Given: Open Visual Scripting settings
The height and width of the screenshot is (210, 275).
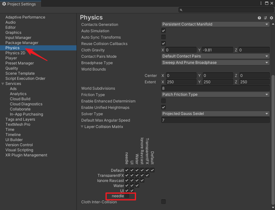Looking at the screenshot, I should click(x=19, y=150).
